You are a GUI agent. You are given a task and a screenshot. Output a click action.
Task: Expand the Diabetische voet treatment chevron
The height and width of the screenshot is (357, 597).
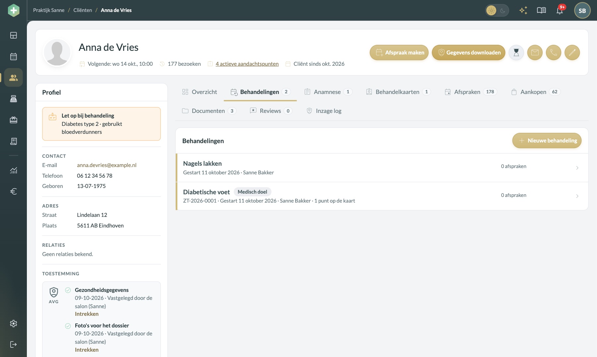coord(577,196)
